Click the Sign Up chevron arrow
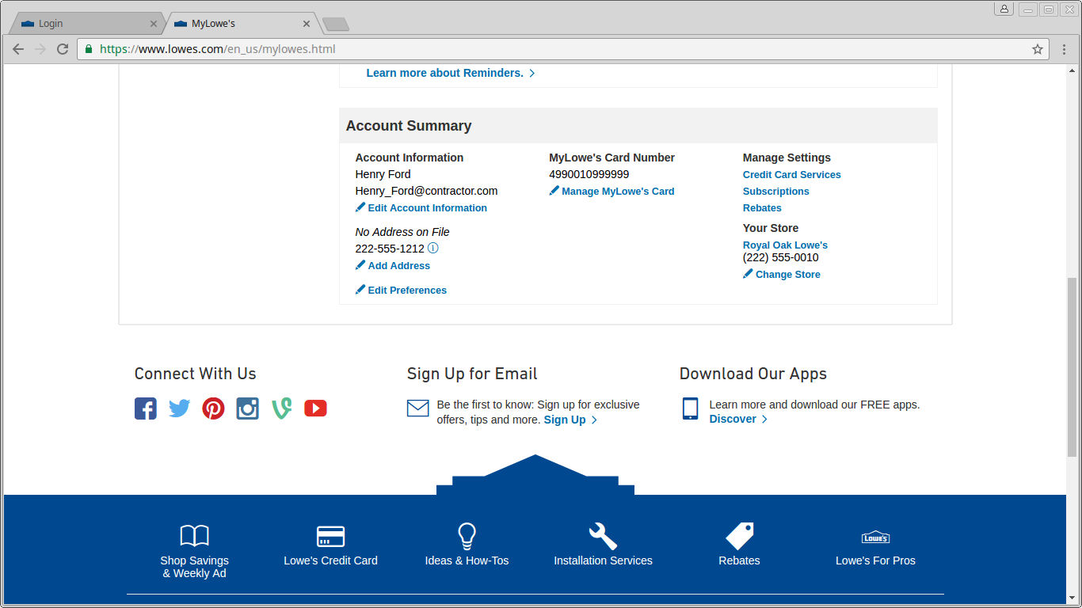The image size is (1082, 608). point(594,420)
